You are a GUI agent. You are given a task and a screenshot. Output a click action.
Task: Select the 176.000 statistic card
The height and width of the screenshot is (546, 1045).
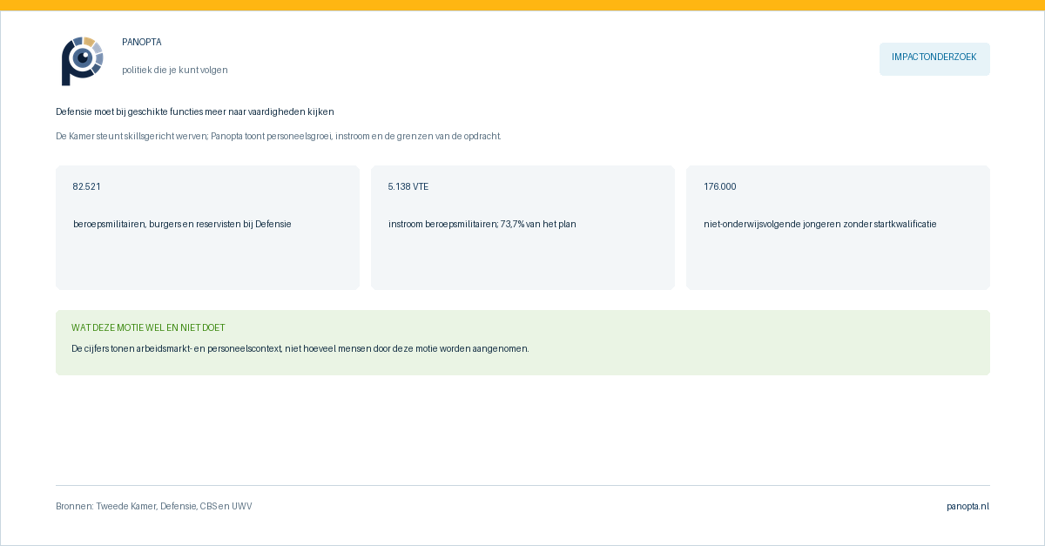click(838, 227)
